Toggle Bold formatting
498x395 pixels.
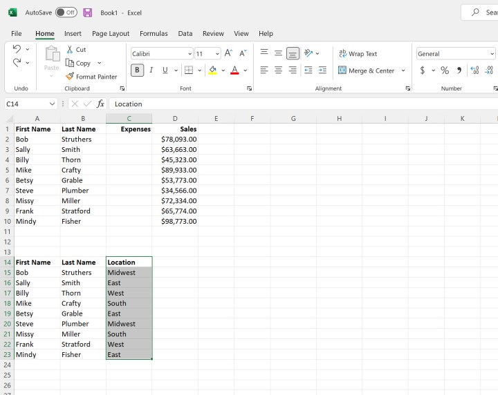[137, 70]
